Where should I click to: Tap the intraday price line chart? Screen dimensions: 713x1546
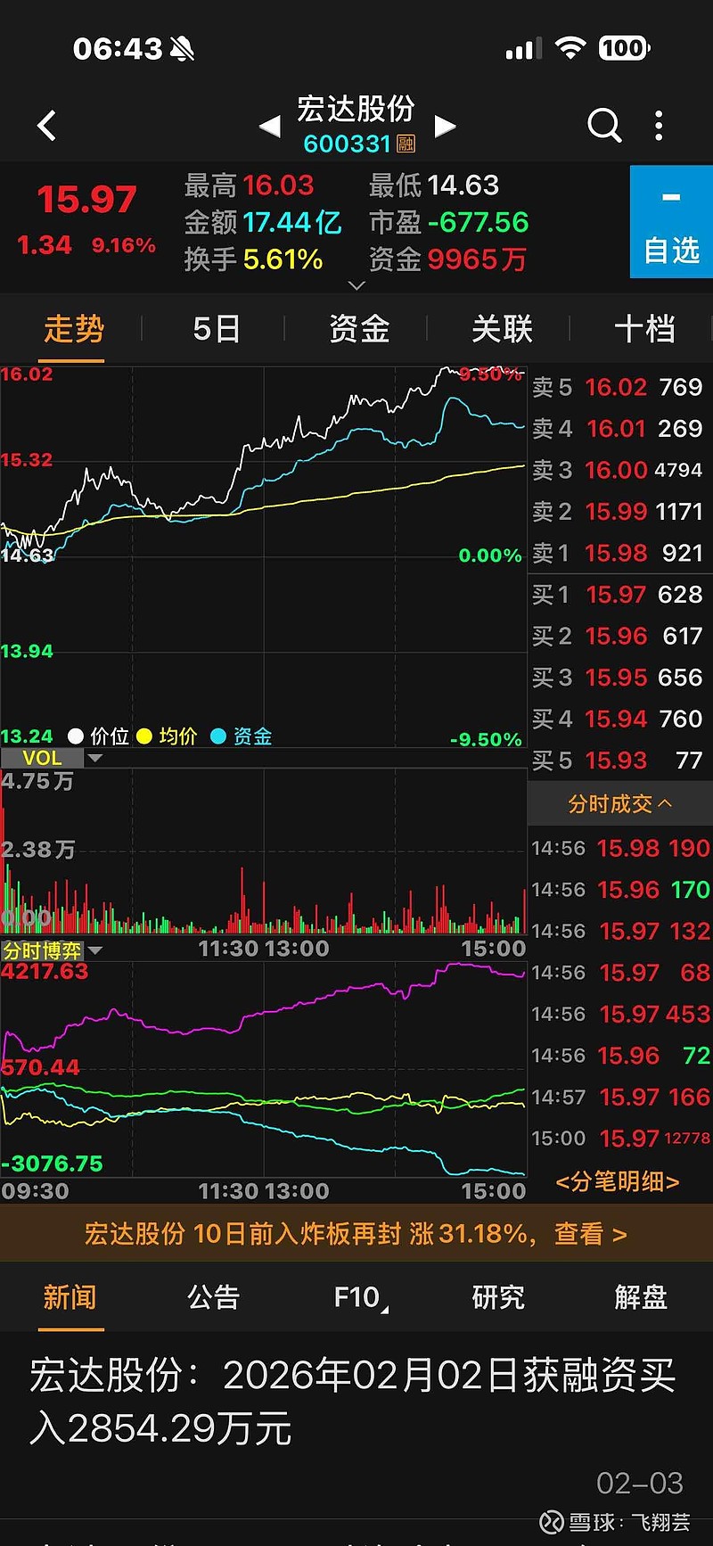[x=263, y=555]
